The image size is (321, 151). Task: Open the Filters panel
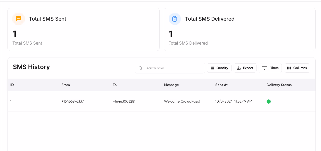click(270, 68)
